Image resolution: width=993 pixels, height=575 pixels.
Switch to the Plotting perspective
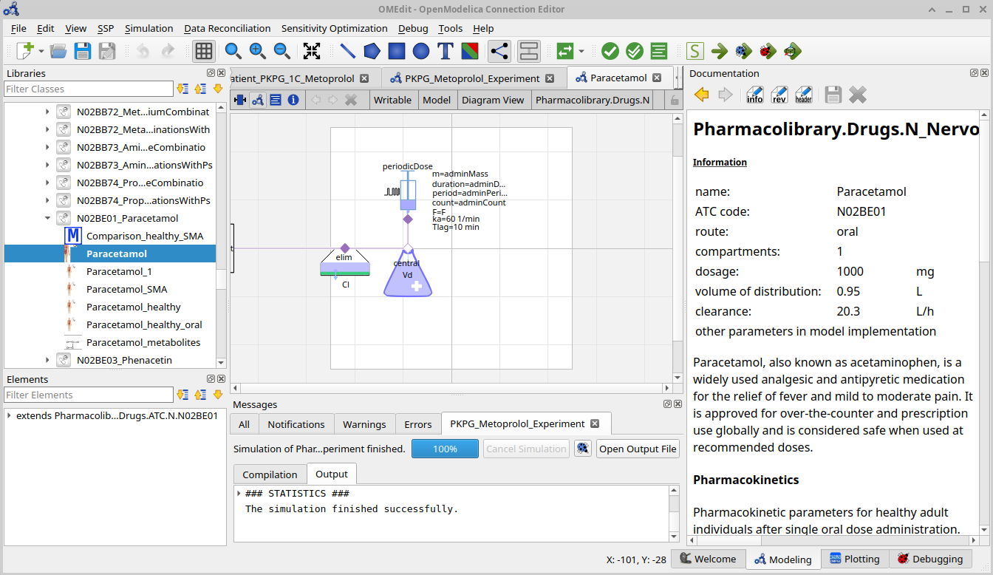click(x=855, y=559)
